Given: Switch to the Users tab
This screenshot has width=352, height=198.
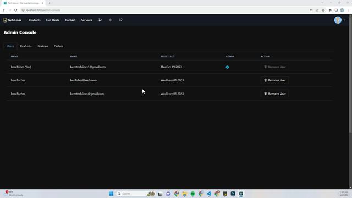Looking at the screenshot, I should 10,46.
